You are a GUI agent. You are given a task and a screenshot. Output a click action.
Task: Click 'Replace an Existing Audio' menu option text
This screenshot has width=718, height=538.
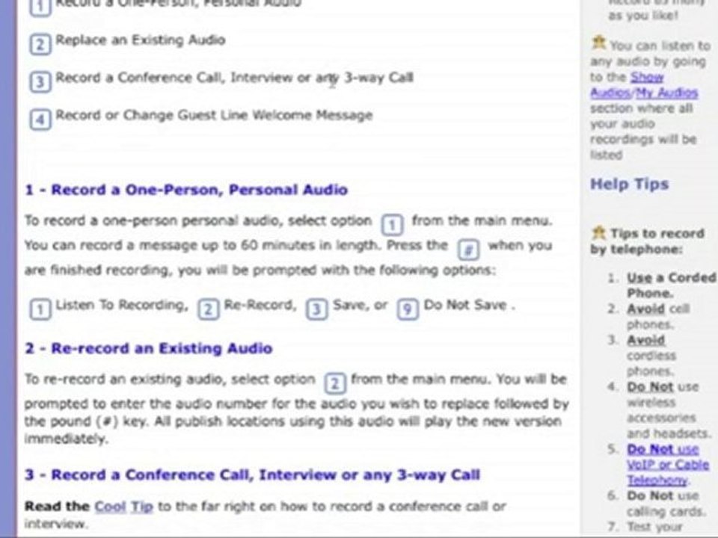coord(141,40)
